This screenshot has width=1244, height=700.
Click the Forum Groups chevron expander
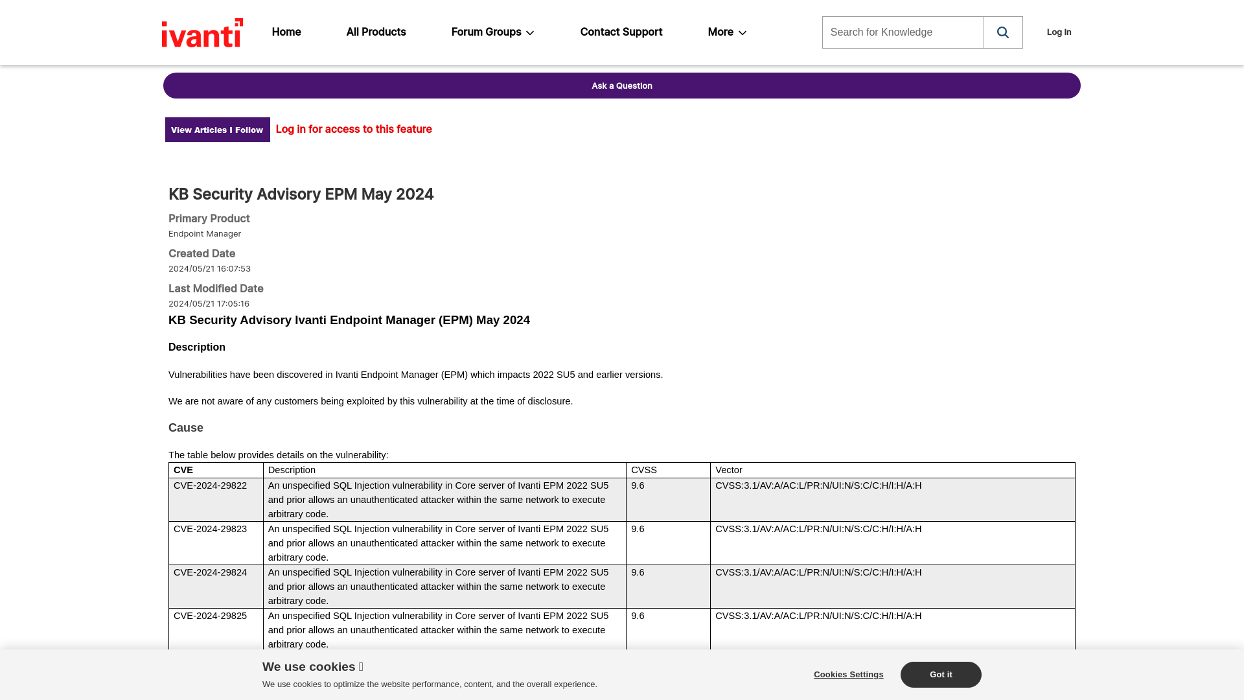coord(531,32)
